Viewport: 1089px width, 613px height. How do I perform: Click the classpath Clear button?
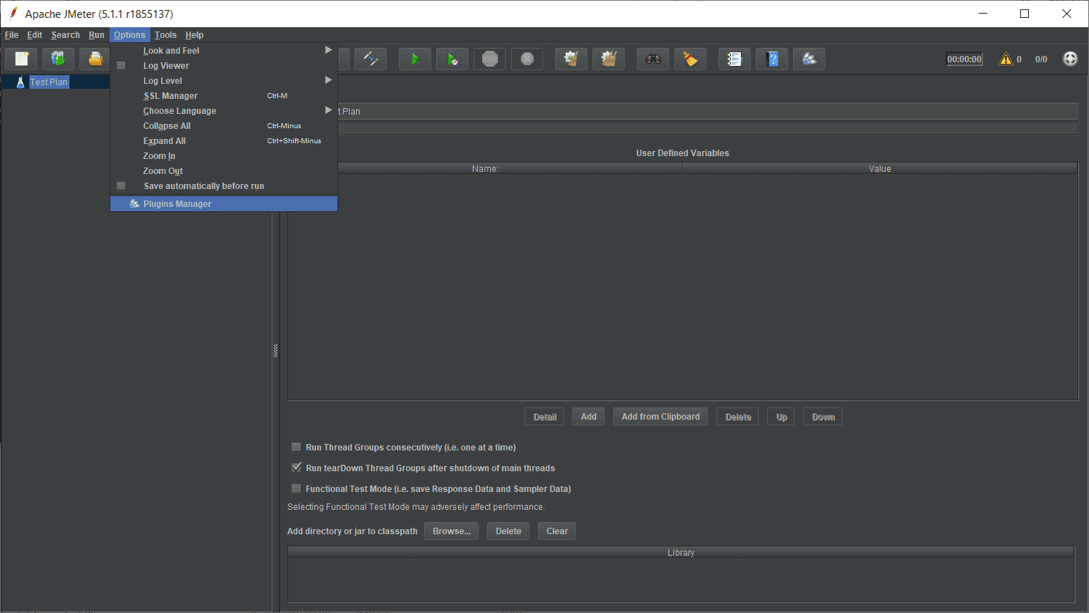click(x=557, y=531)
